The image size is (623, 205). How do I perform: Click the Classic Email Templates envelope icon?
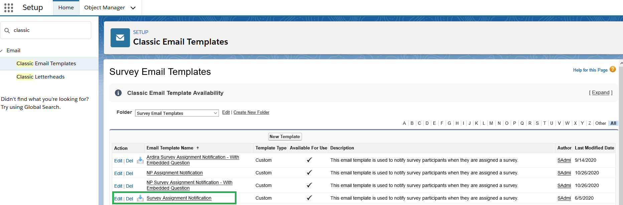(120, 38)
